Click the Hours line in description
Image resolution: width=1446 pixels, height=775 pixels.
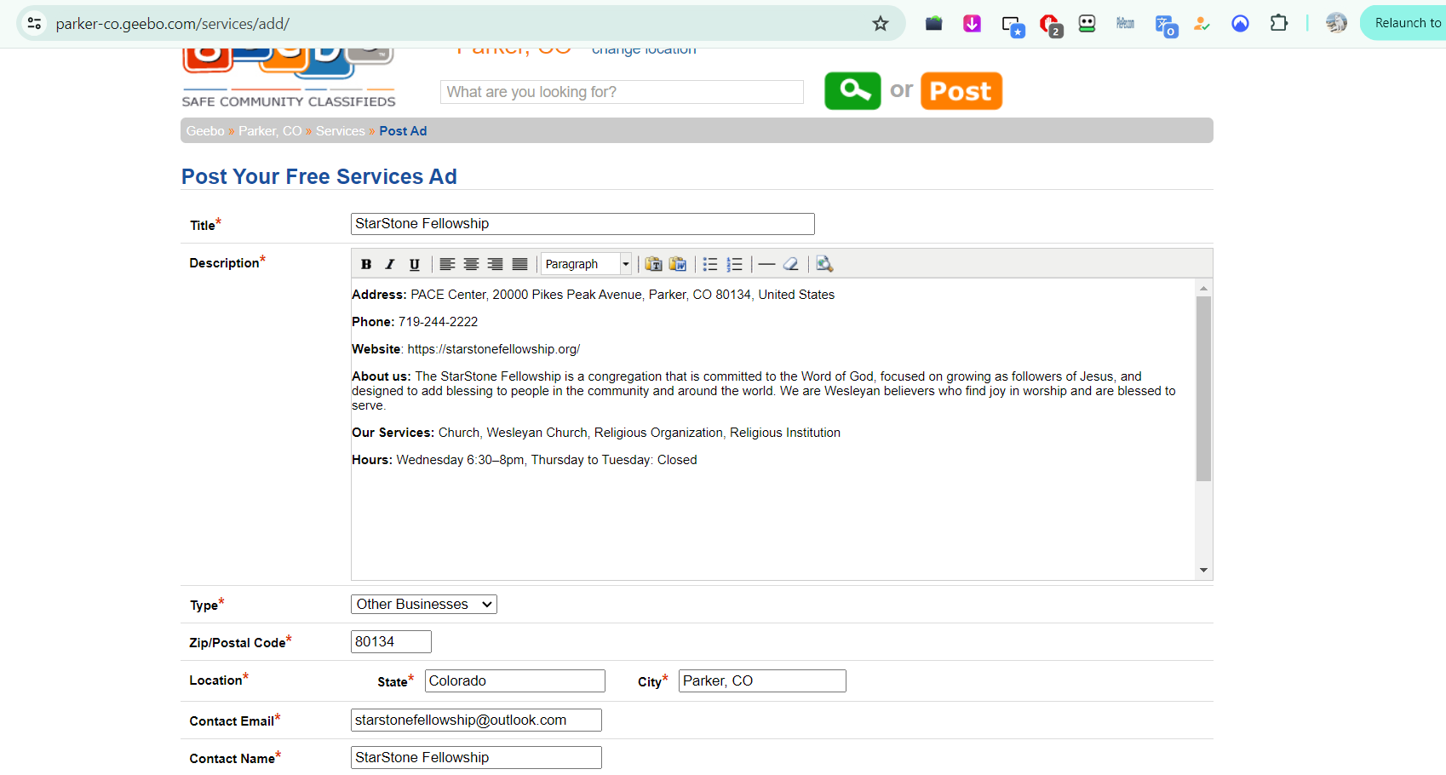coord(525,460)
